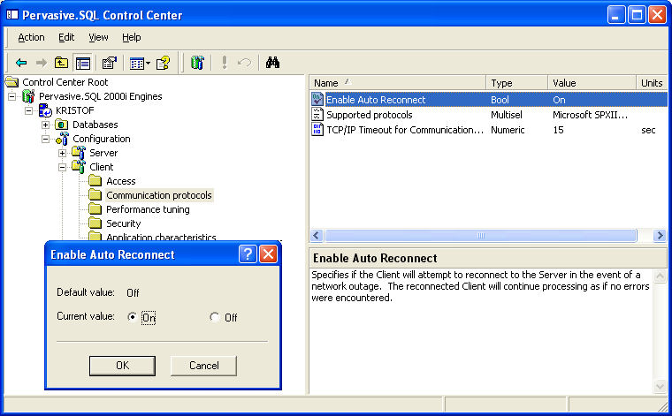Image resolution: width=672 pixels, height=416 pixels.
Task: Sort by the Value column header
Action: (x=592, y=83)
